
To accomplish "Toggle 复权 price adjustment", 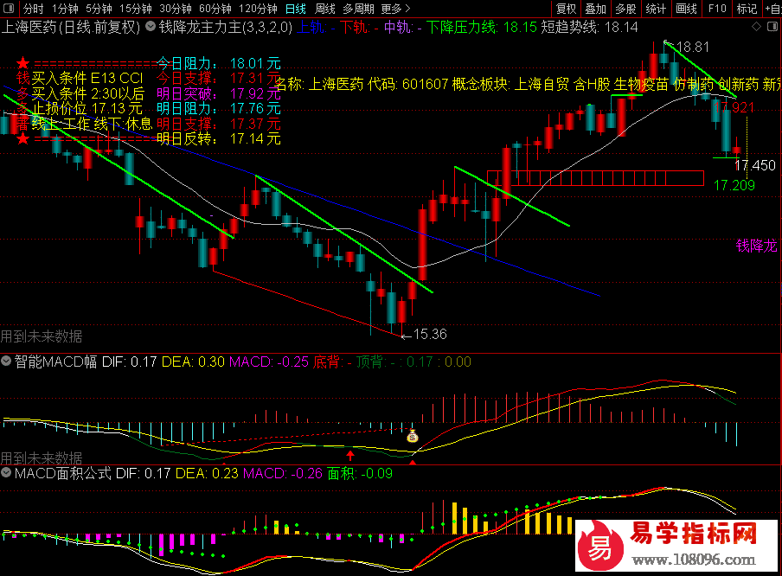I will click(x=566, y=9).
